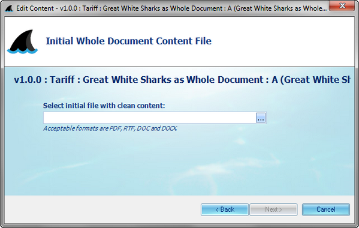
Task: Click the v1.0.0 Tariff subtitle line
Action: [182, 80]
